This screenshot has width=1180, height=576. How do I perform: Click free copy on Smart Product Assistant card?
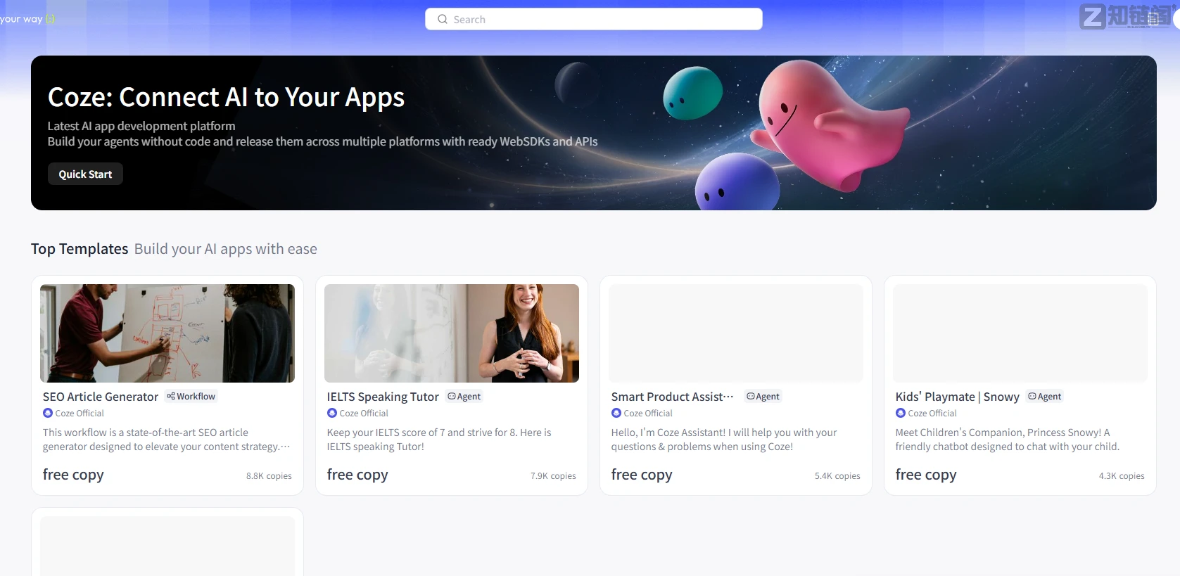pyautogui.click(x=642, y=475)
